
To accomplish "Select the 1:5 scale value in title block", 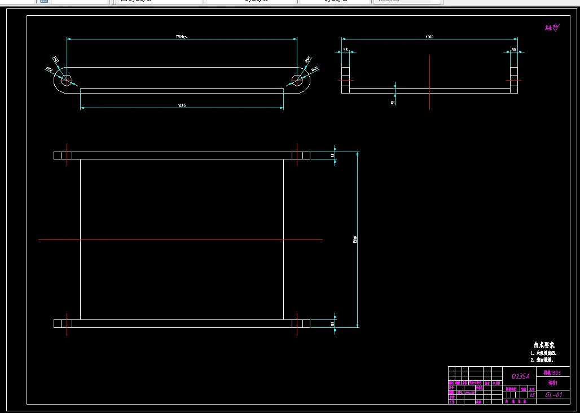I will tap(532, 395).
